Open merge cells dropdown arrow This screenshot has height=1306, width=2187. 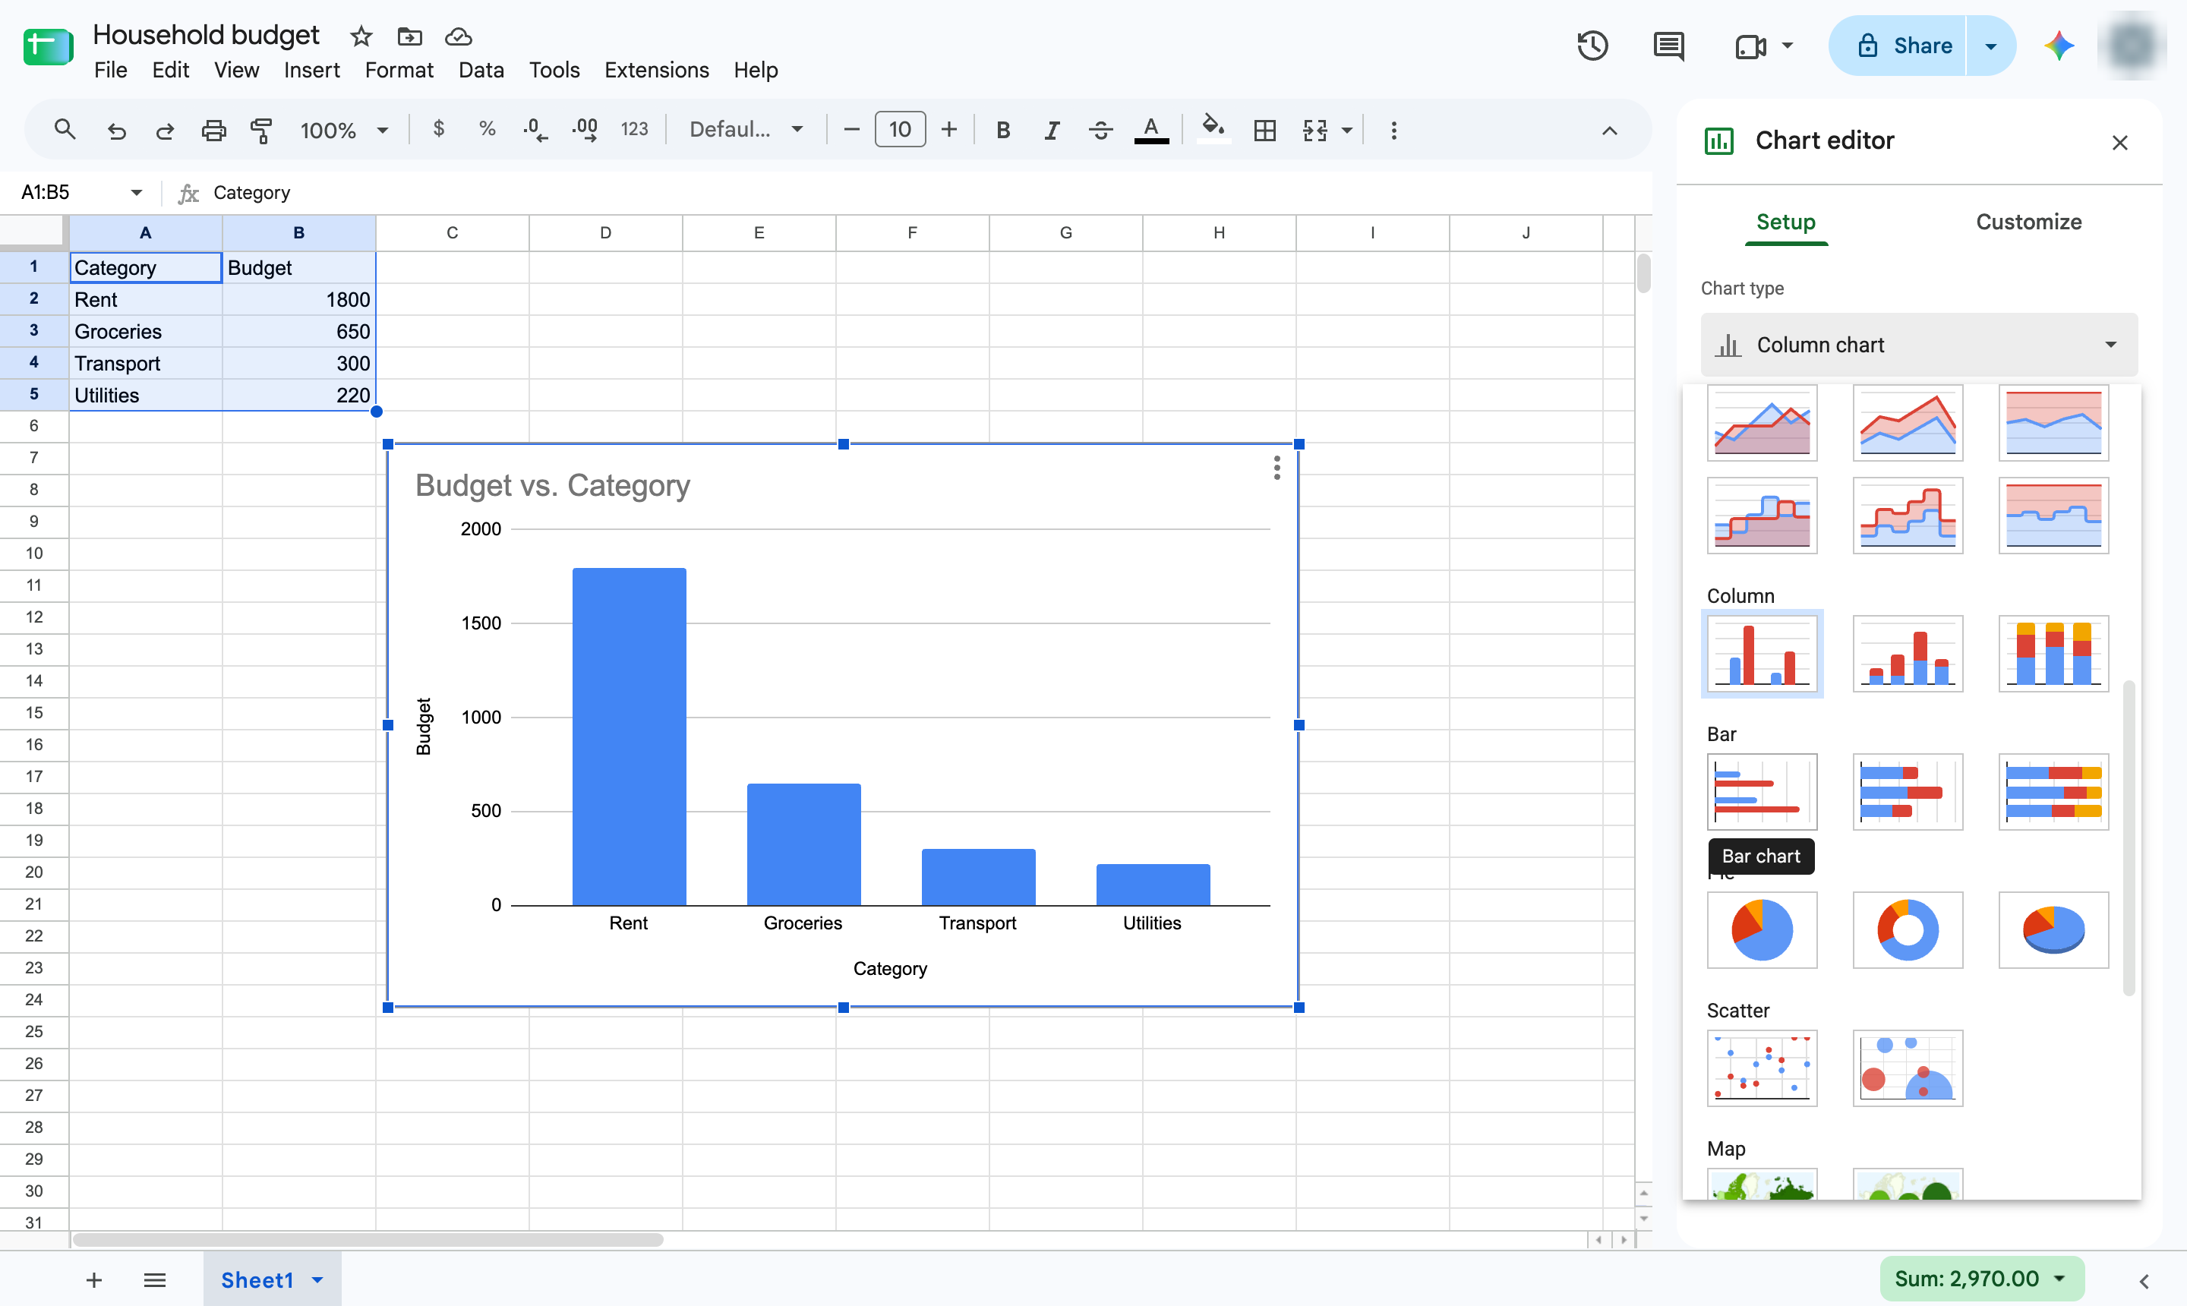1346,131
